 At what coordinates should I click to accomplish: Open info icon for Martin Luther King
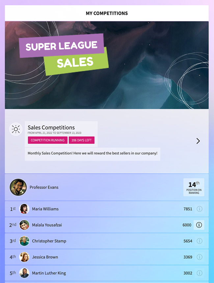coord(199,273)
